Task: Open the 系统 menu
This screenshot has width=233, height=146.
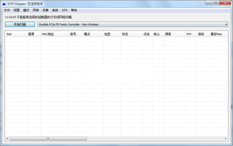Action: pos(55,10)
